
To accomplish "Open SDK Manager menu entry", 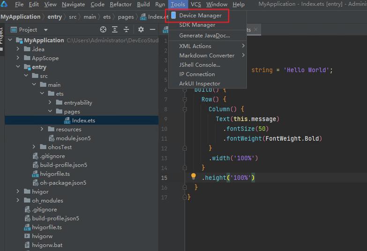I will click(197, 25).
